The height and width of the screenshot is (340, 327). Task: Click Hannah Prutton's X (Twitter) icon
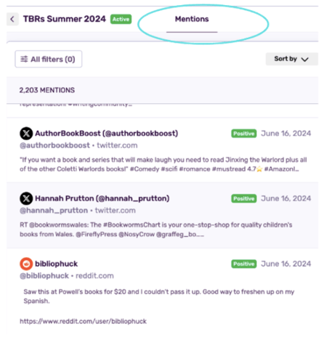tap(26, 198)
